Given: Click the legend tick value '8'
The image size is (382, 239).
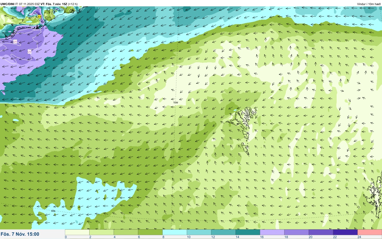Looking at the screenshot, I should click(163, 237).
